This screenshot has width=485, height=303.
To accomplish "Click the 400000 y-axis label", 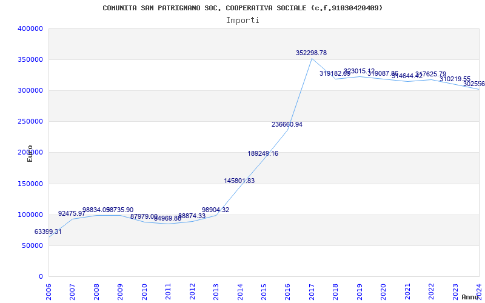I will [x=30, y=28].
